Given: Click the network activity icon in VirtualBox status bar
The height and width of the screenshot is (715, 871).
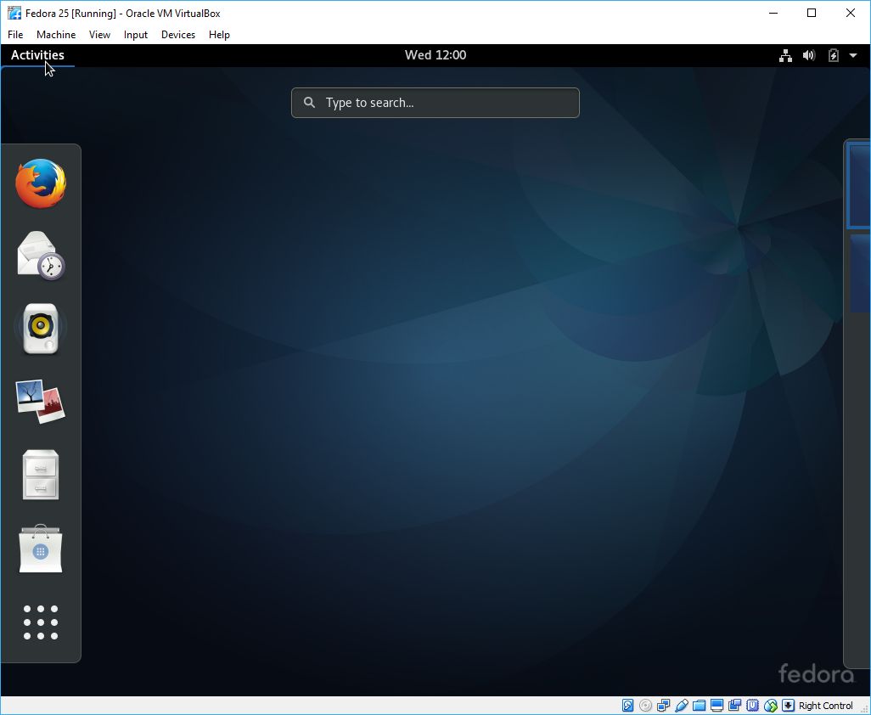Looking at the screenshot, I should pos(662,706).
